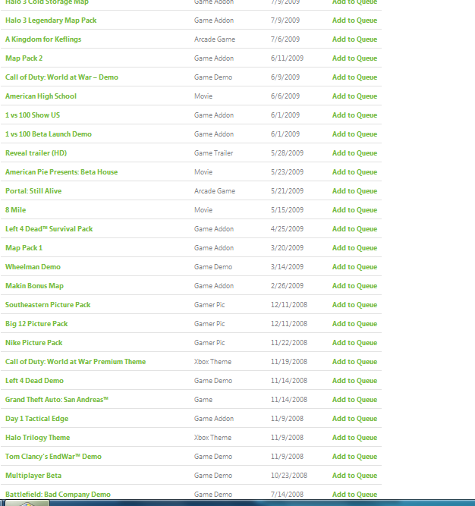This screenshot has height=506, width=475.
Task: Add Nike Picture Pack to queue
Action: 354,343
